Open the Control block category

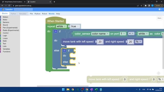point(6,33)
